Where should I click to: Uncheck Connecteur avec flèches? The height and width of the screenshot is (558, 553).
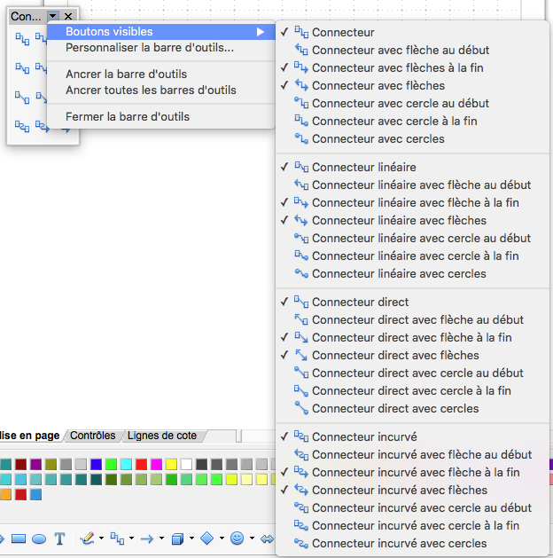click(413, 86)
